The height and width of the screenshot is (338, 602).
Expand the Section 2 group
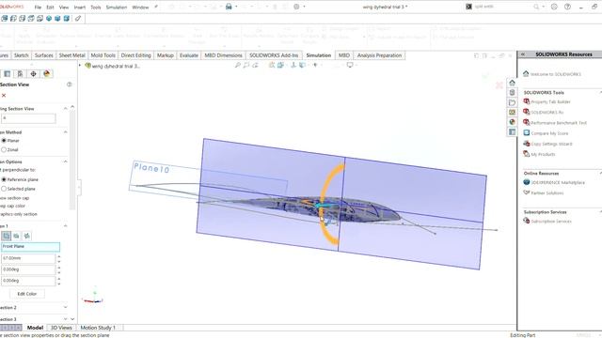tap(65, 307)
